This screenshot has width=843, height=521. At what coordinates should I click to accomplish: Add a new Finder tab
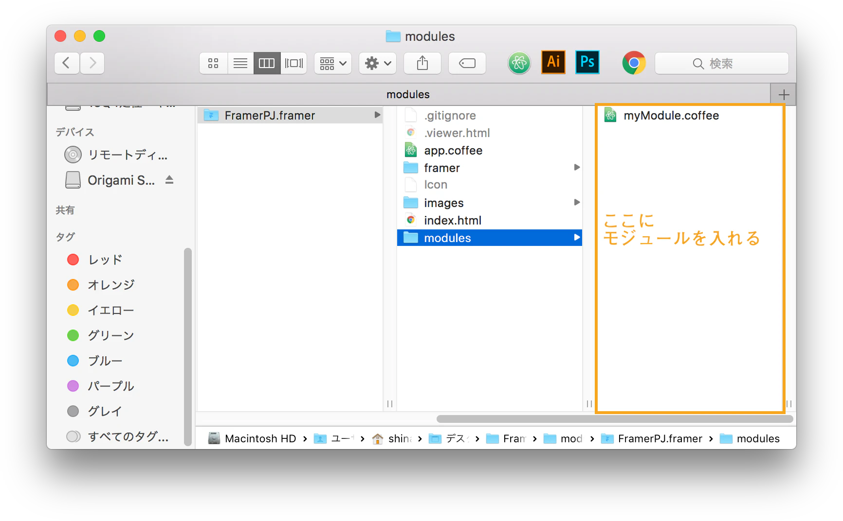click(784, 94)
